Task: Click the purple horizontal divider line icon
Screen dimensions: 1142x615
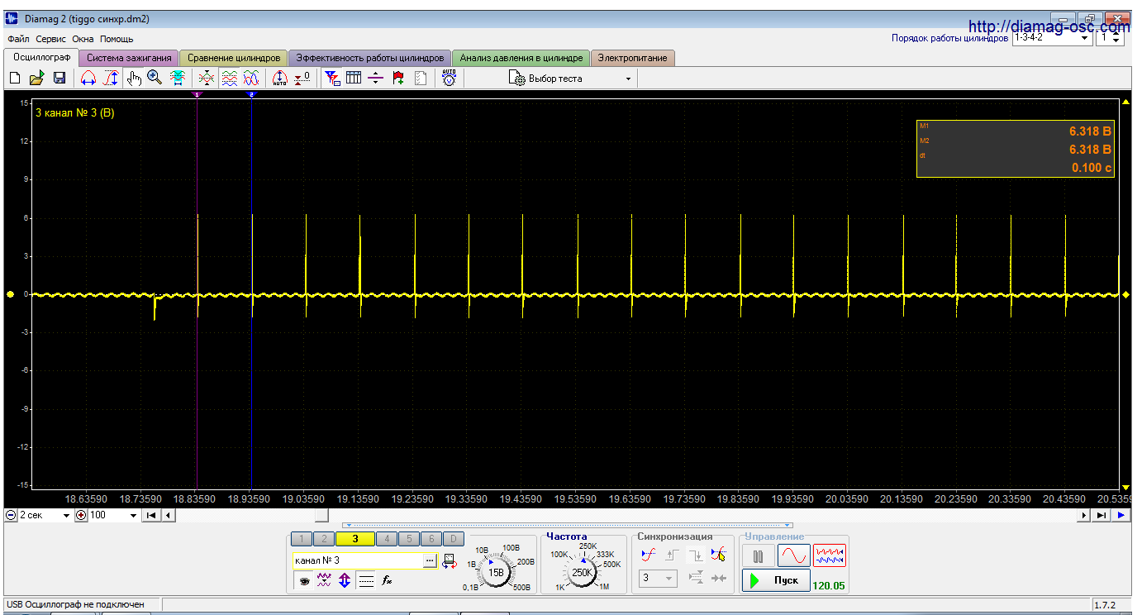Action: 376,79
